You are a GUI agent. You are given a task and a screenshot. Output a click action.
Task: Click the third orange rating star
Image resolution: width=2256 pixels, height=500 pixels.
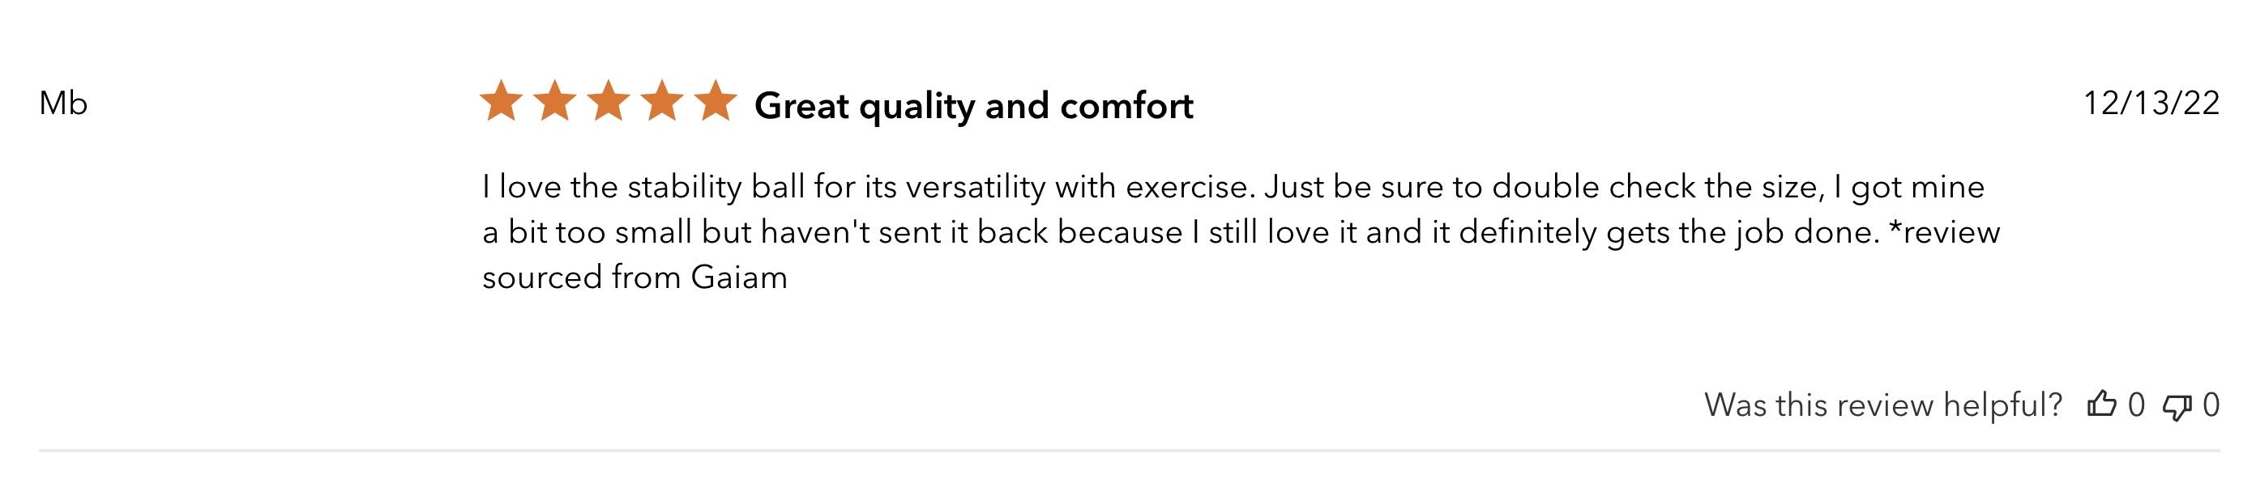click(609, 100)
